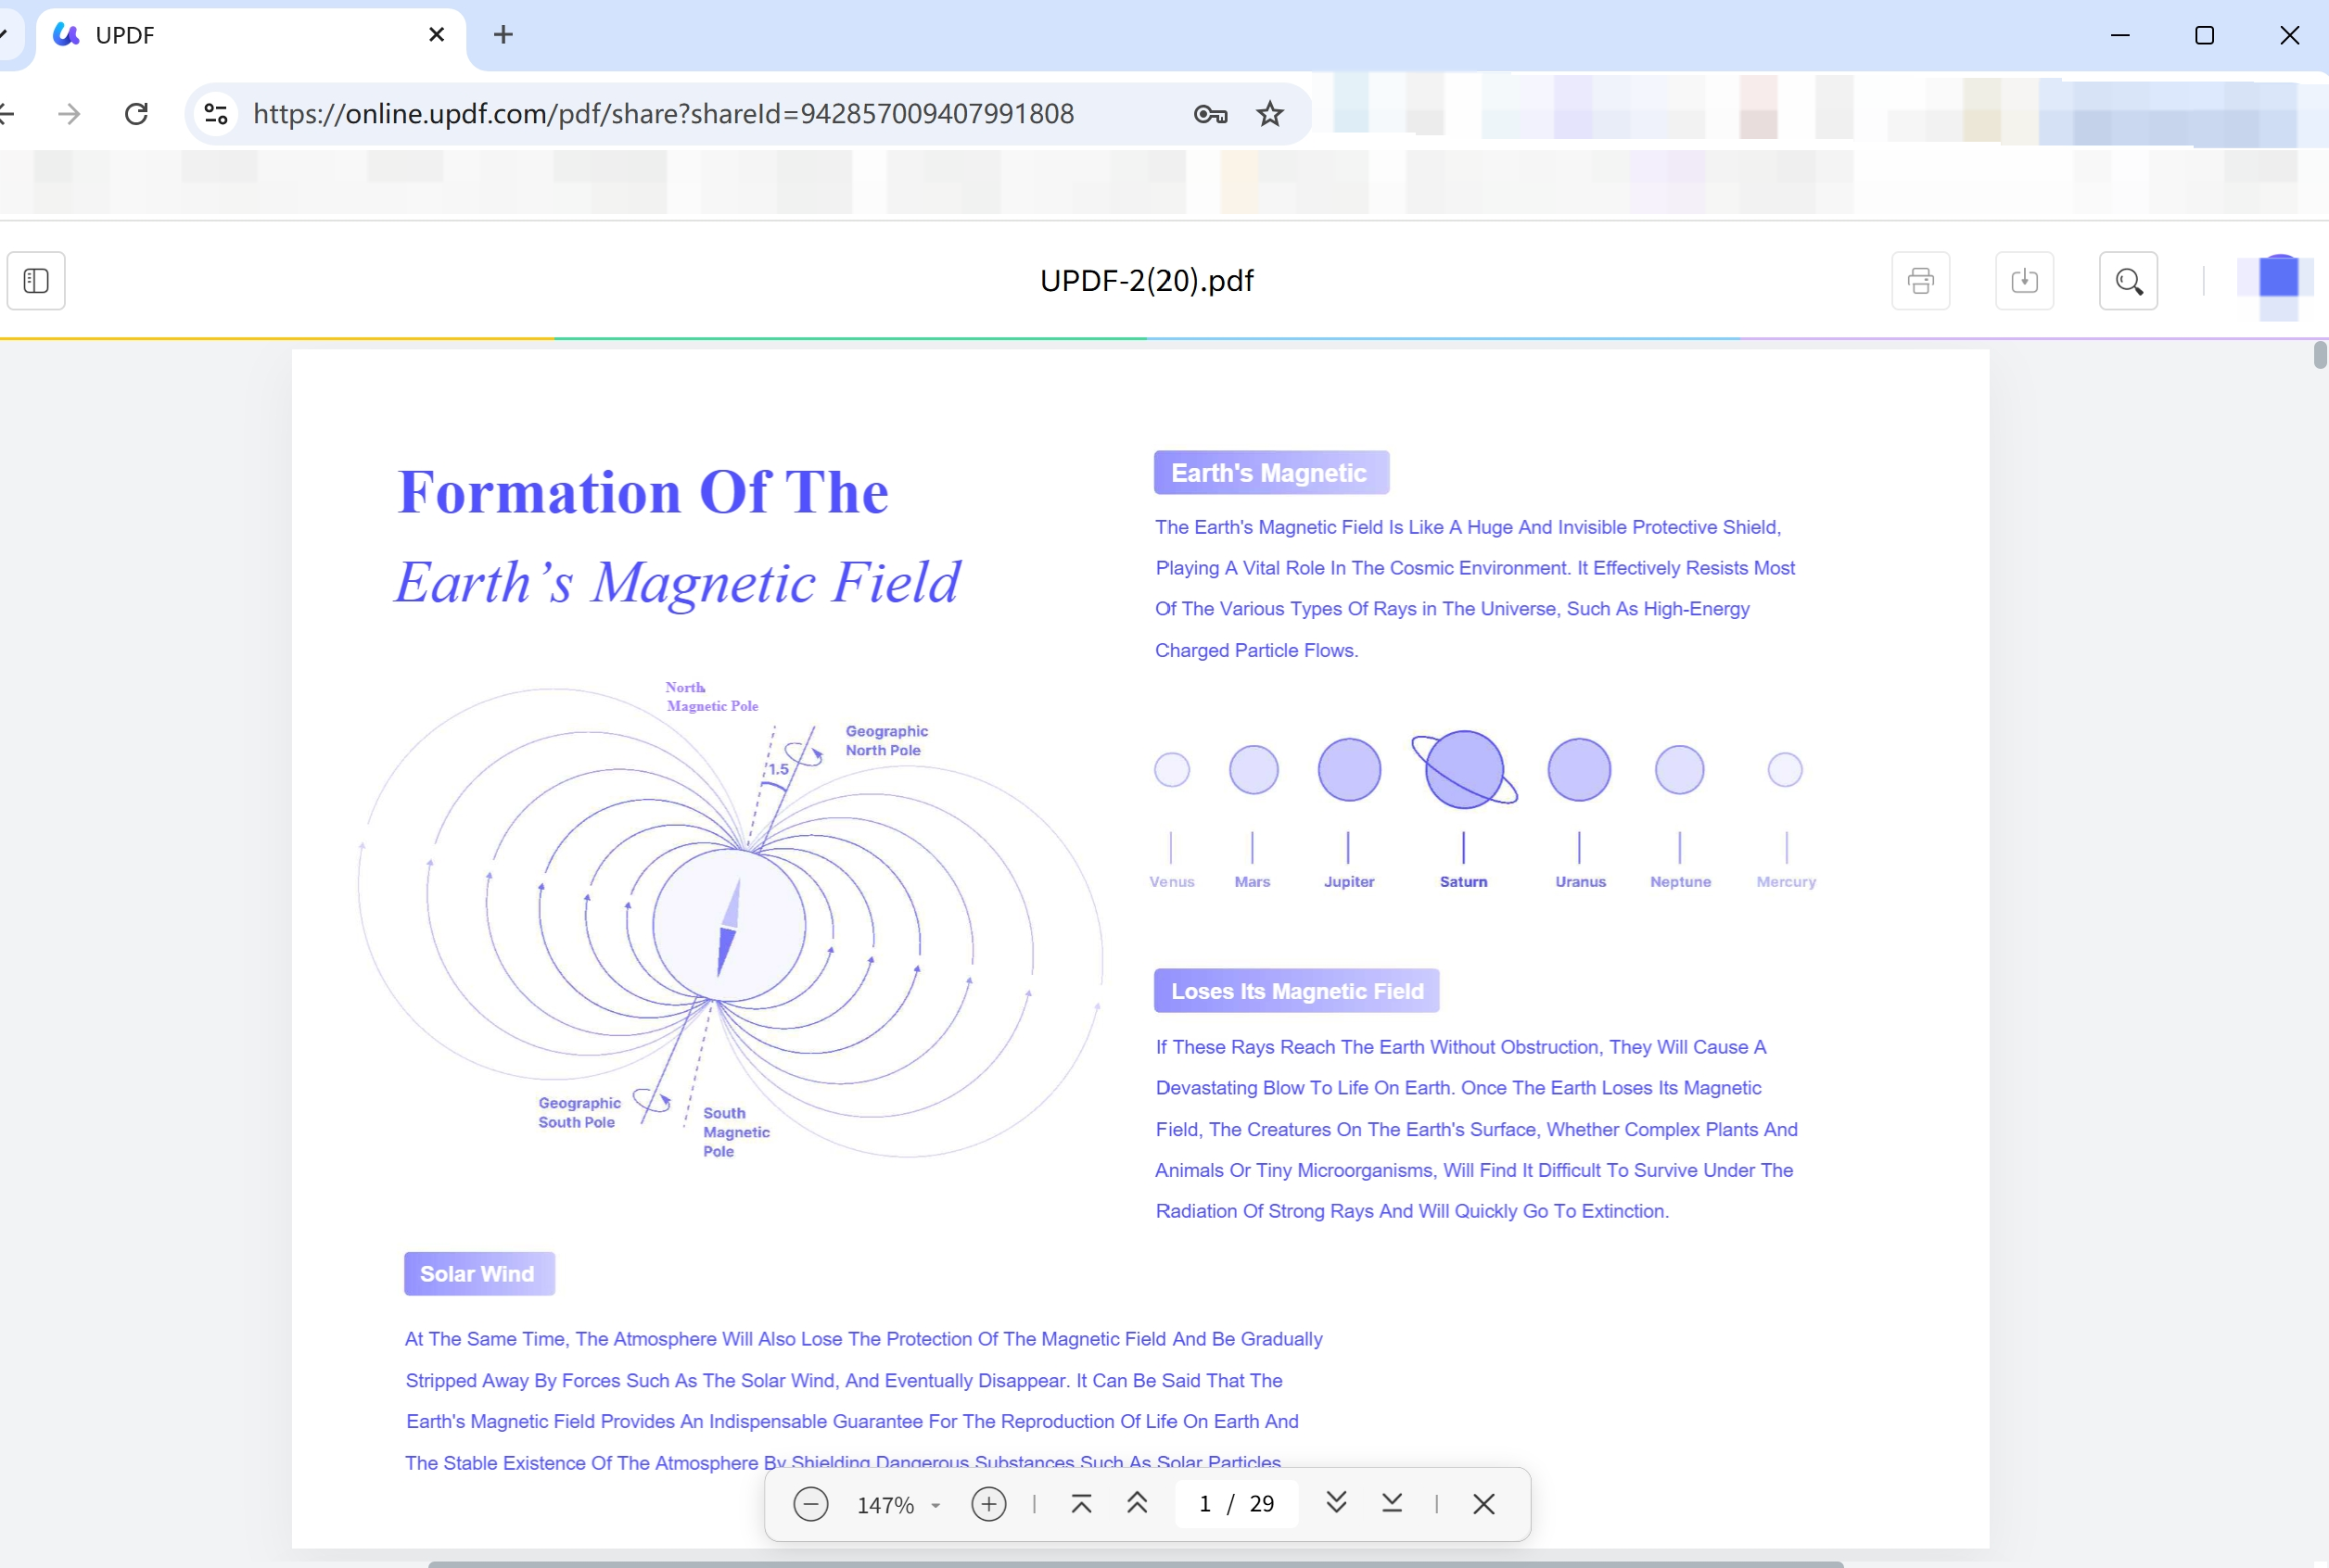Image resolution: width=2329 pixels, height=1568 pixels.
Task: Go forward in browser history
Action: (69, 114)
